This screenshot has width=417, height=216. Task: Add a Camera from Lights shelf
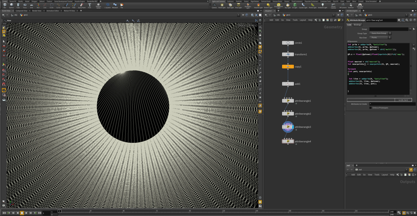click(x=214, y=6)
